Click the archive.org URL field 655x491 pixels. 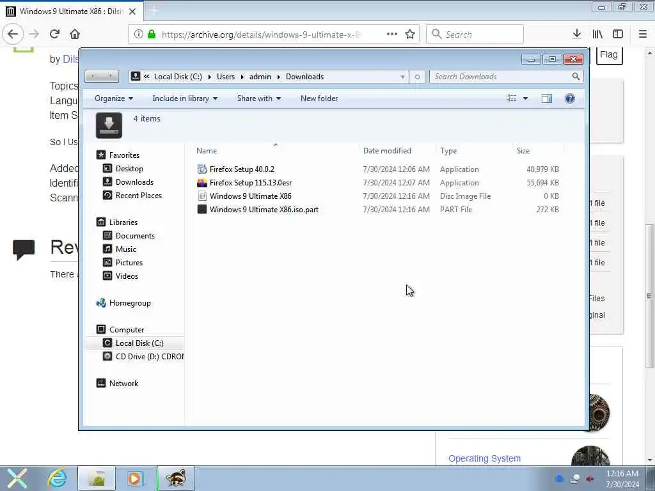coord(261,35)
